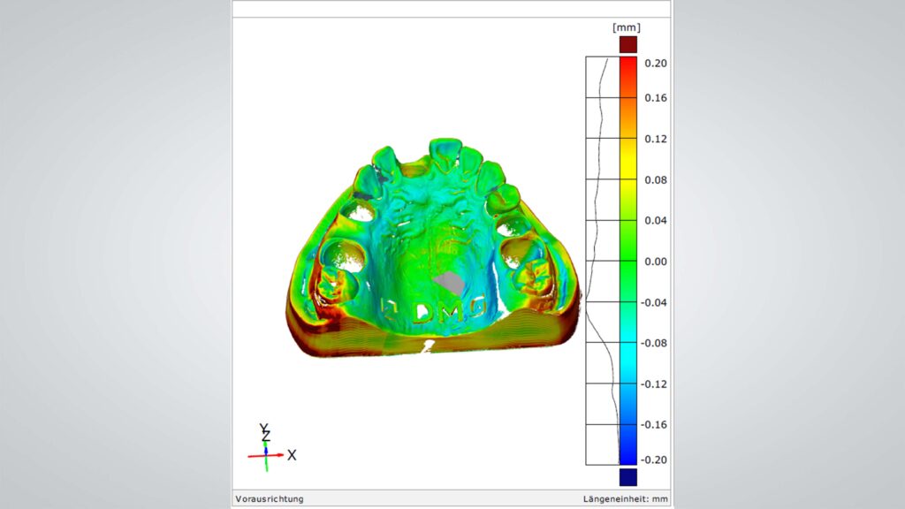Click the X axis label on the triad
Viewport: 905px width, 509px height.
292,455
